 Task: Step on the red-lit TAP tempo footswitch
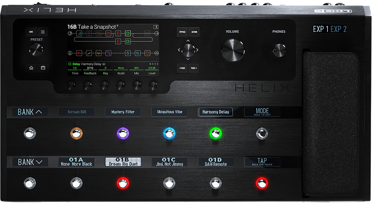pos(262,183)
